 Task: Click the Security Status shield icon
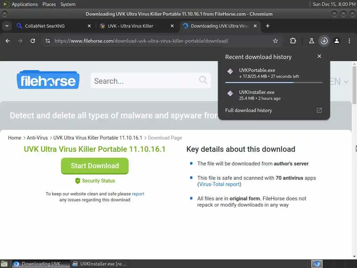[x=78, y=181]
